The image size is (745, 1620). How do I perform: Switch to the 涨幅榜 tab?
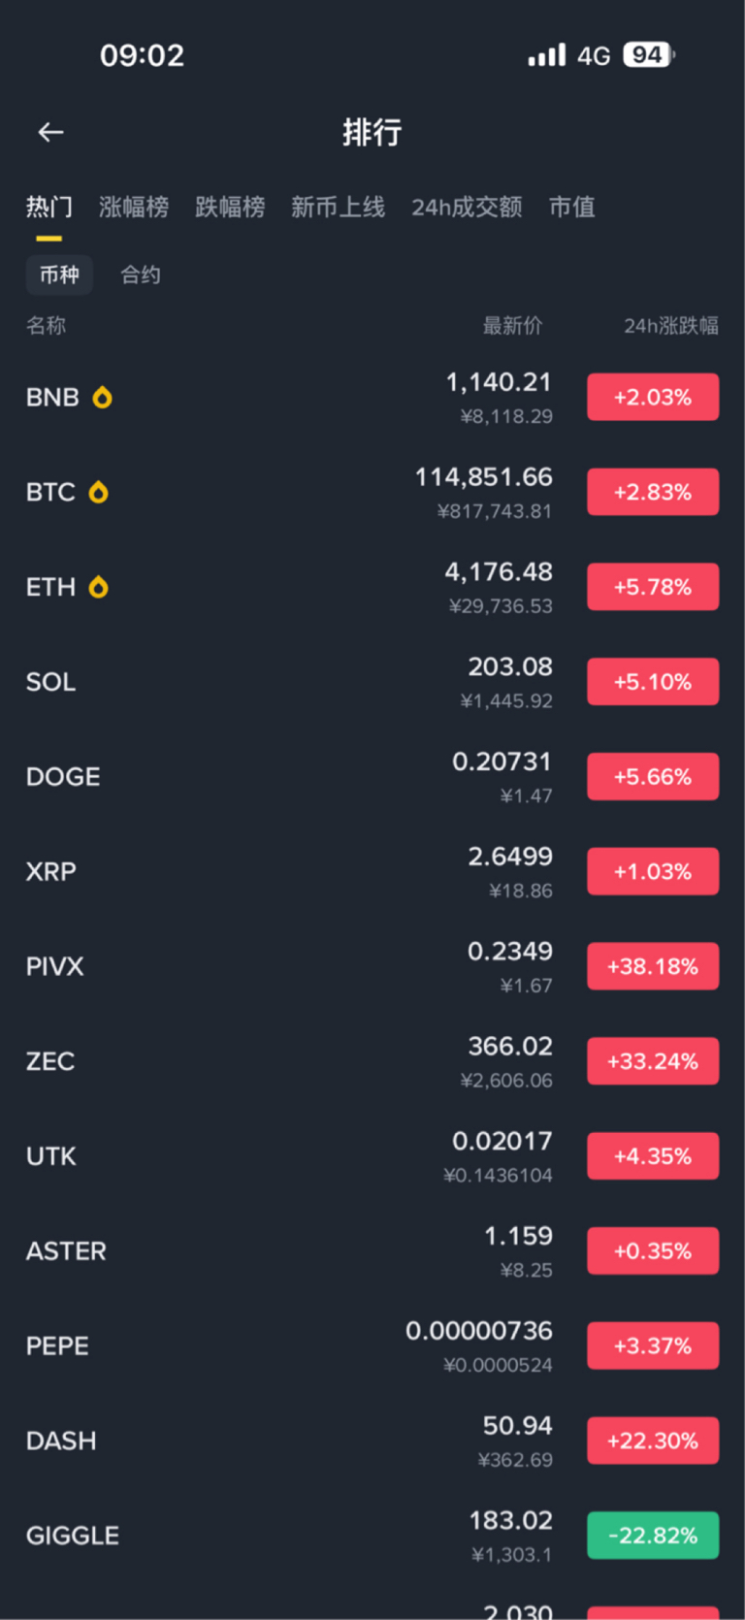point(134,207)
